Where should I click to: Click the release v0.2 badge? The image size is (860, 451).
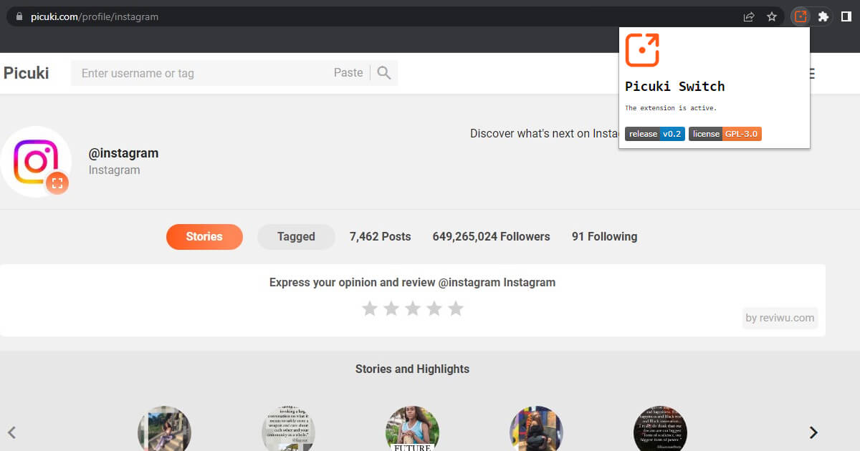[x=654, y=134]
